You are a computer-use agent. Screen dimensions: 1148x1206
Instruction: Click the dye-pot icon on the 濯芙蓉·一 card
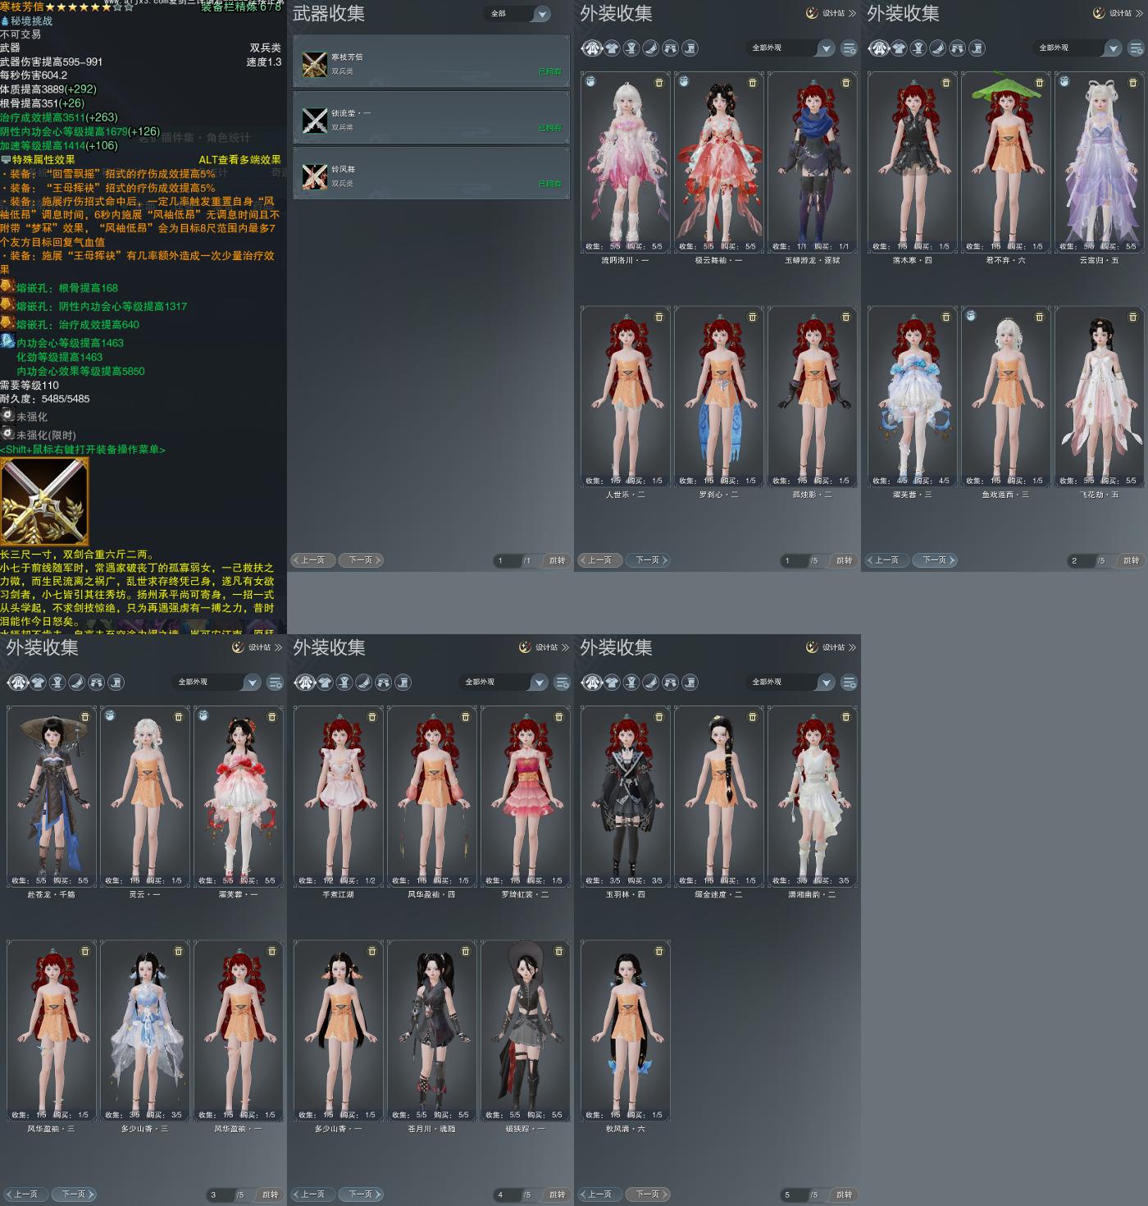(203, 716)
